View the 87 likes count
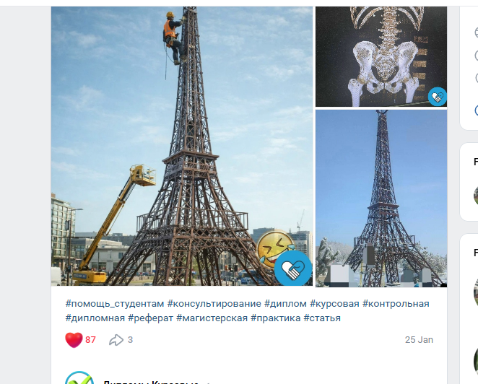 [x=90, y=340]
